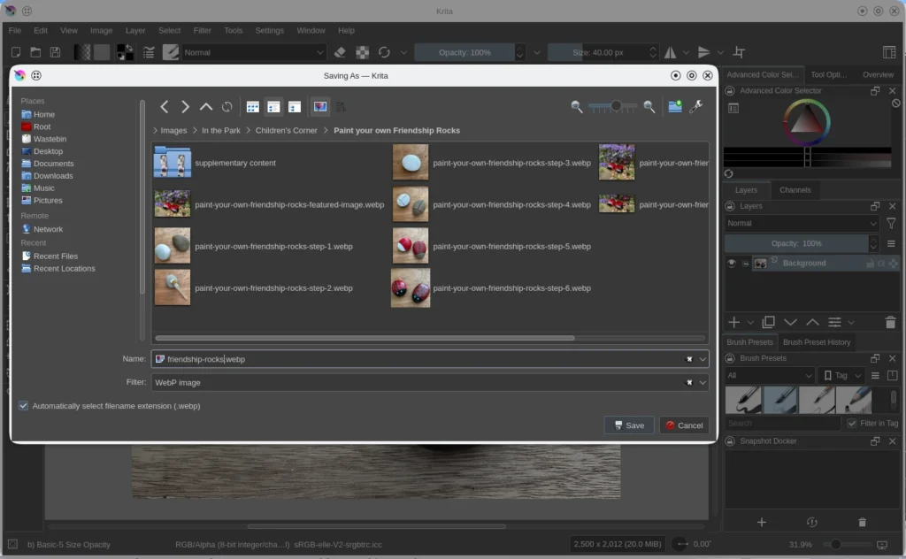The width and height of the screenshot is (906, 559).
Task: Toggle file preview icon in dialog toolbar
Action: [x=320, y=107]
